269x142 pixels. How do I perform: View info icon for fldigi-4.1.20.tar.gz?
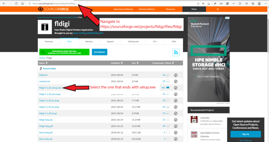coord(176,113)
